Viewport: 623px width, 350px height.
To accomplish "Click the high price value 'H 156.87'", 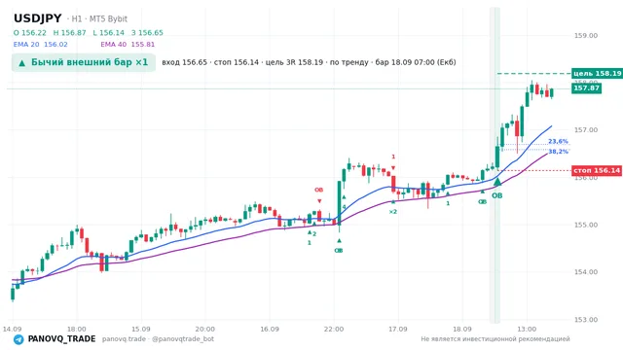I will point(69,33).
